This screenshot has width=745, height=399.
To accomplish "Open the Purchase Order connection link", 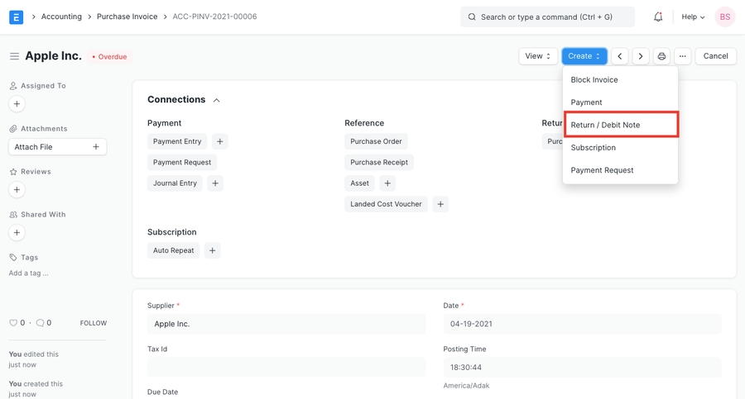I will (376, 141).
